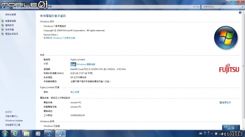
Task: Click the control panel search field
Action: tap(221, 7)
